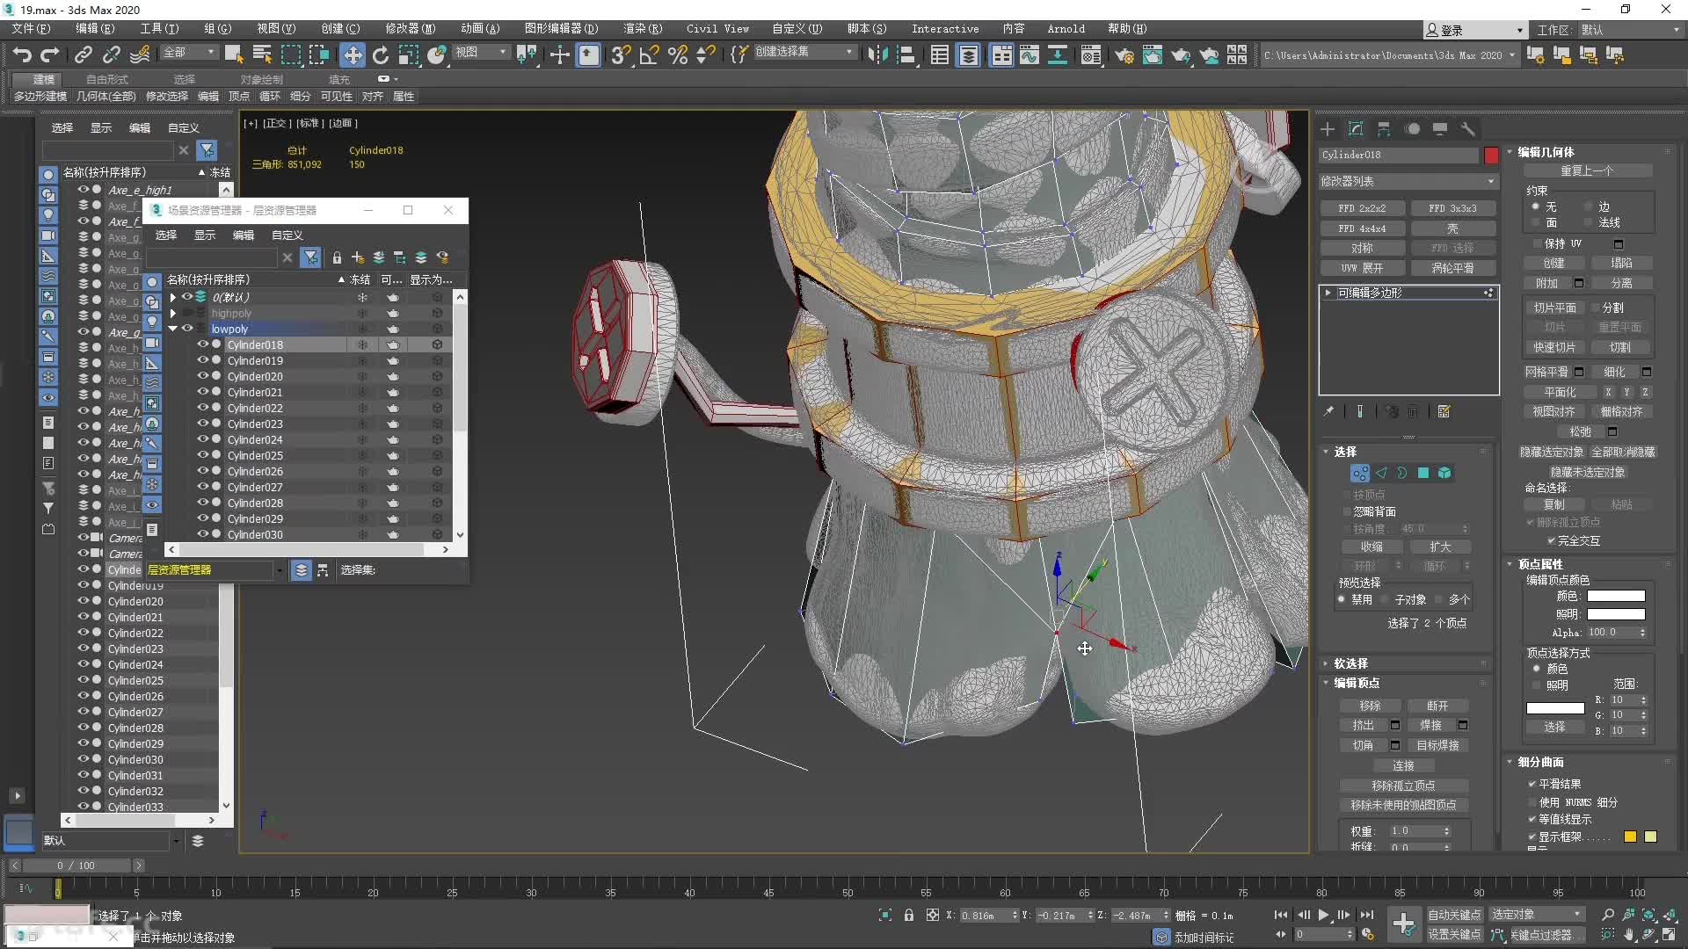Activate the Select and Link chain icon
The width and height of the screenshot is (1688, 949).
[x=84, y=55]
